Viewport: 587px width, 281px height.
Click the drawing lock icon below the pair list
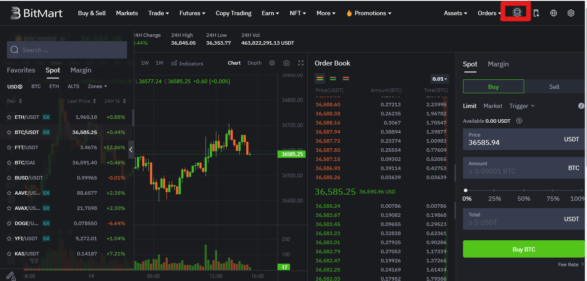(11, 275)
